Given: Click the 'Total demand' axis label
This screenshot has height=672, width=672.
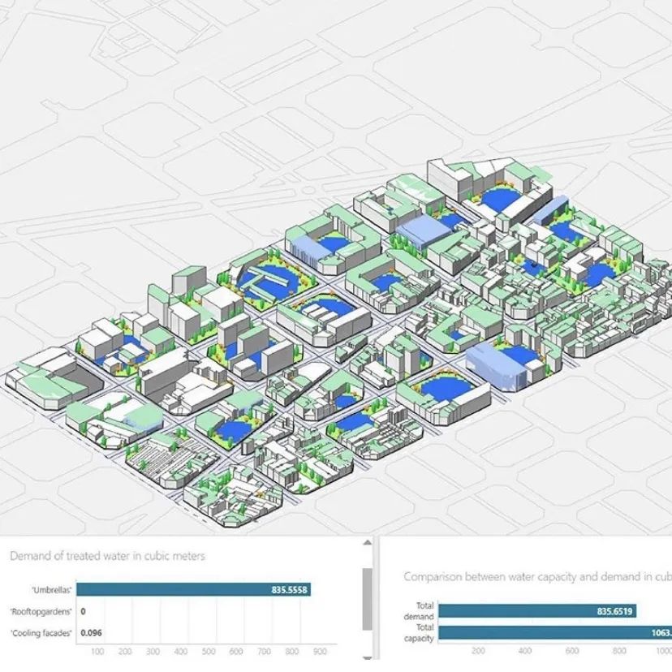Looking at the screenshot, I should [420, 611].
